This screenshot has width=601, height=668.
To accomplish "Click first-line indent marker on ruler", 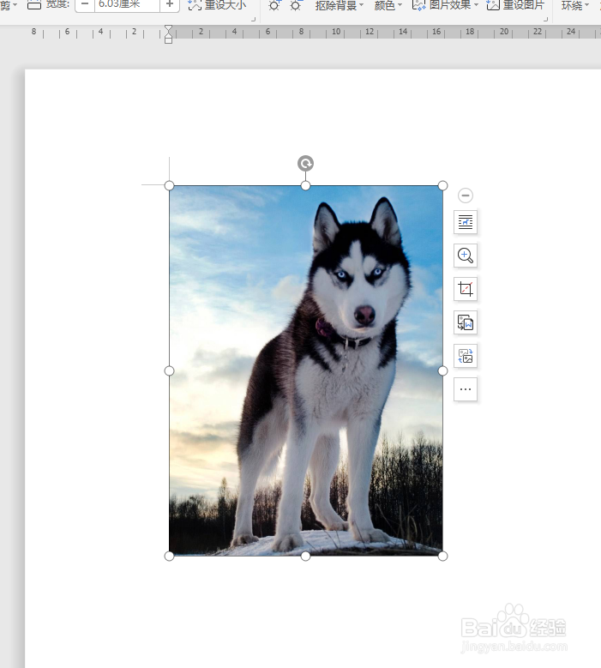I will 169,28.
